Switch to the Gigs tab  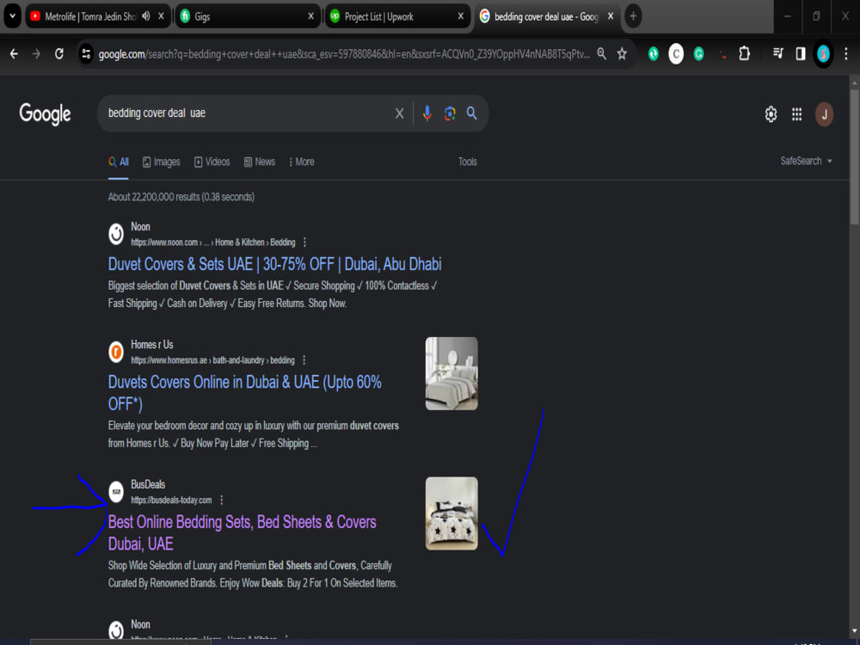pos(247,16)
